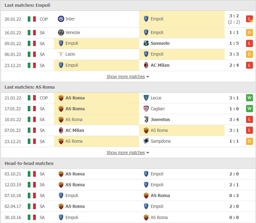Open the AS Roma vs Juventus 3:4 result
Image resolution: width=256 pixels, height=223 pixels.
coord(234,120)
